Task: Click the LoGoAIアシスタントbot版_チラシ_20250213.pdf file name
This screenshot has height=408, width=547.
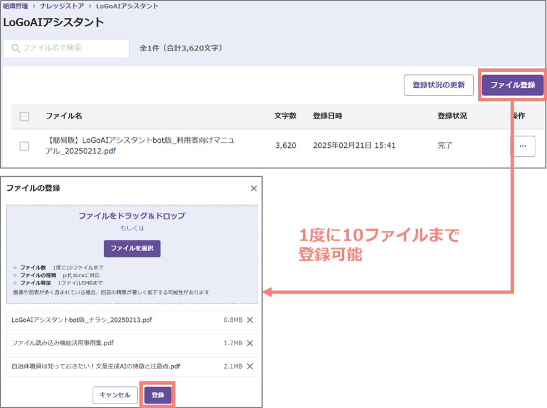Action: click(82, 320)
